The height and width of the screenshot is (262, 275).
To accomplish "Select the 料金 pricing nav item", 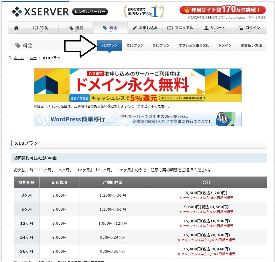I will [x=110, y=28].
